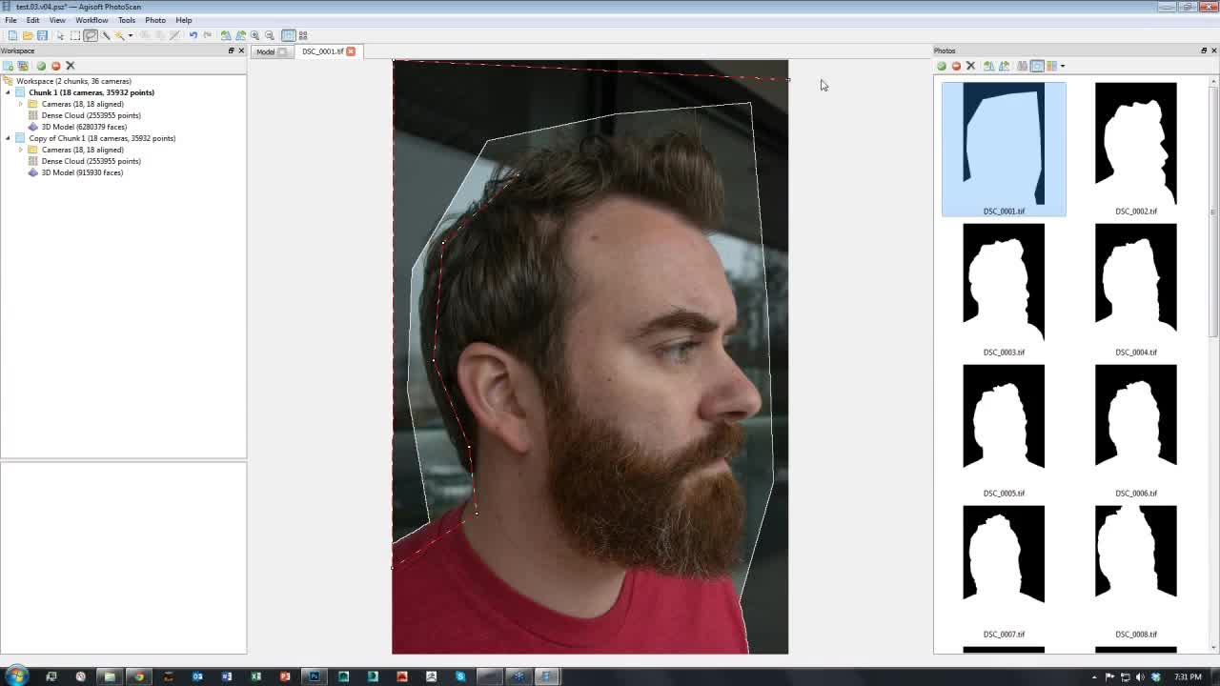Viewport: 1220px width, 686px height.
Task: Disable items with red Workspace button
Action: pyautogui.click(x=55, y=66)
